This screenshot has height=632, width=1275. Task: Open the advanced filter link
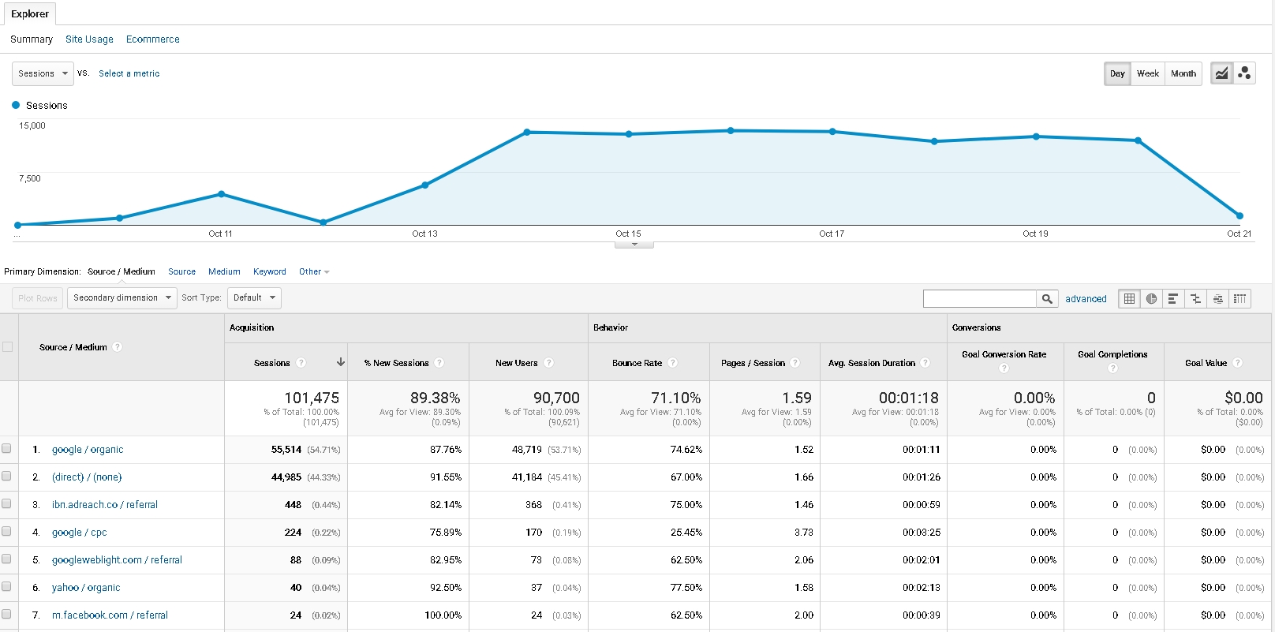click(1086, 298)
